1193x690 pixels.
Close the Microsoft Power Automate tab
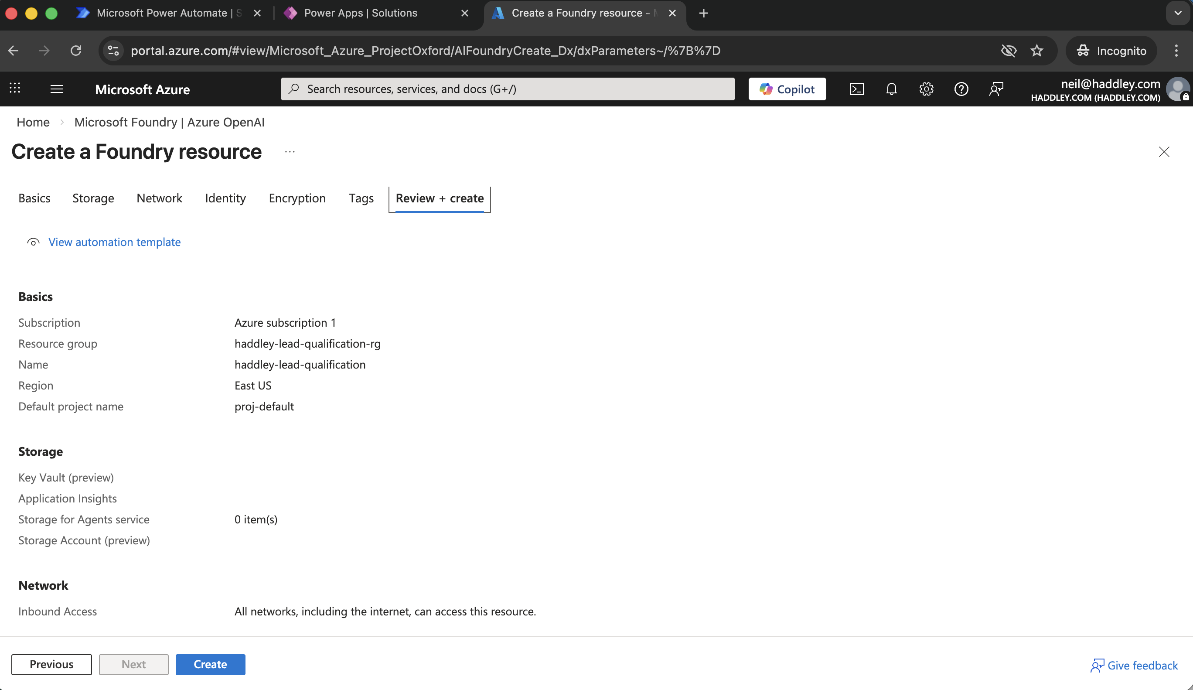click(257, 13)
